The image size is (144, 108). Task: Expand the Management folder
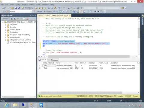5,37
